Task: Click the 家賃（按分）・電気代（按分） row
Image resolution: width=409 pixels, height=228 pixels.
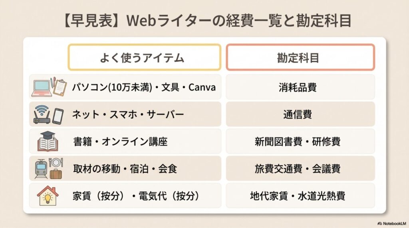Action: (136, 196)
